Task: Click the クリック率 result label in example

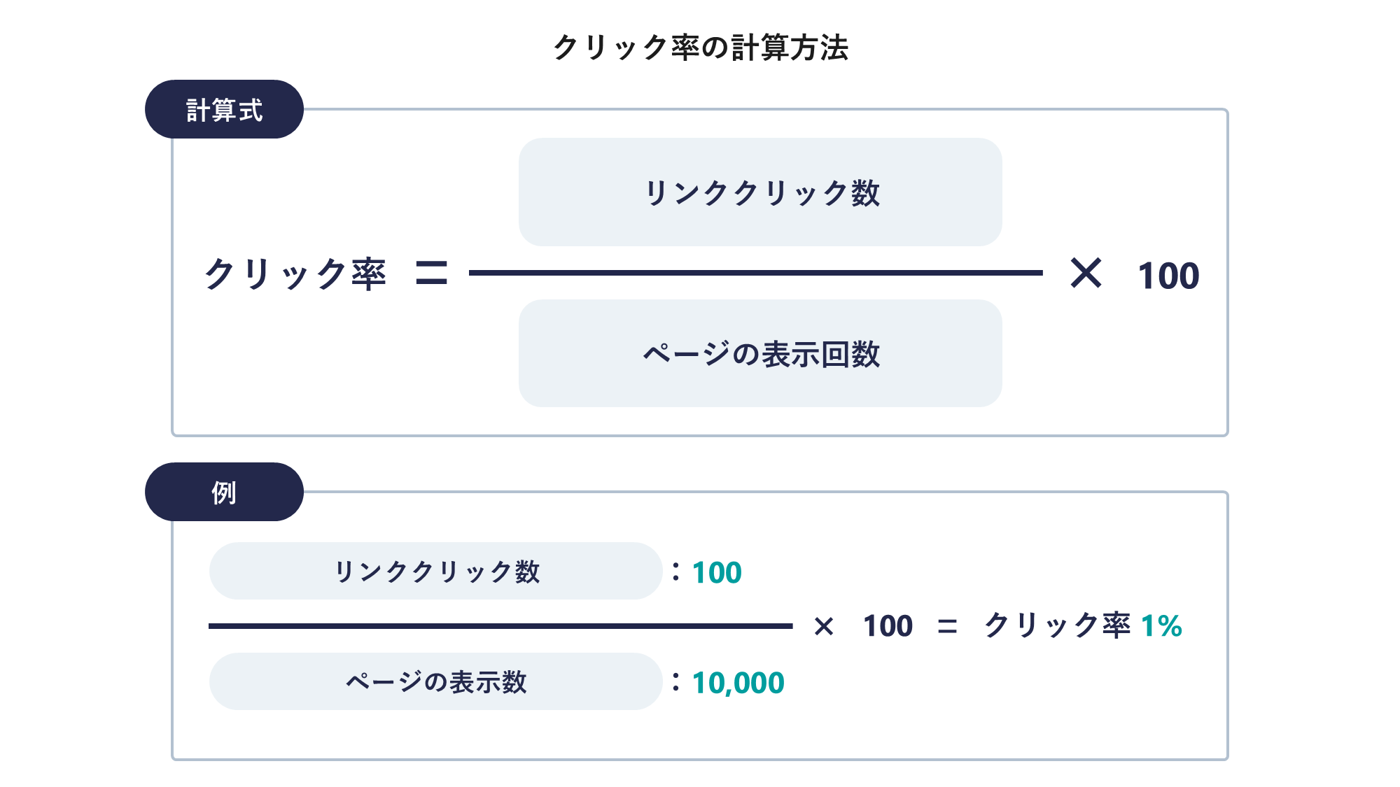Action: point(1057,625)
